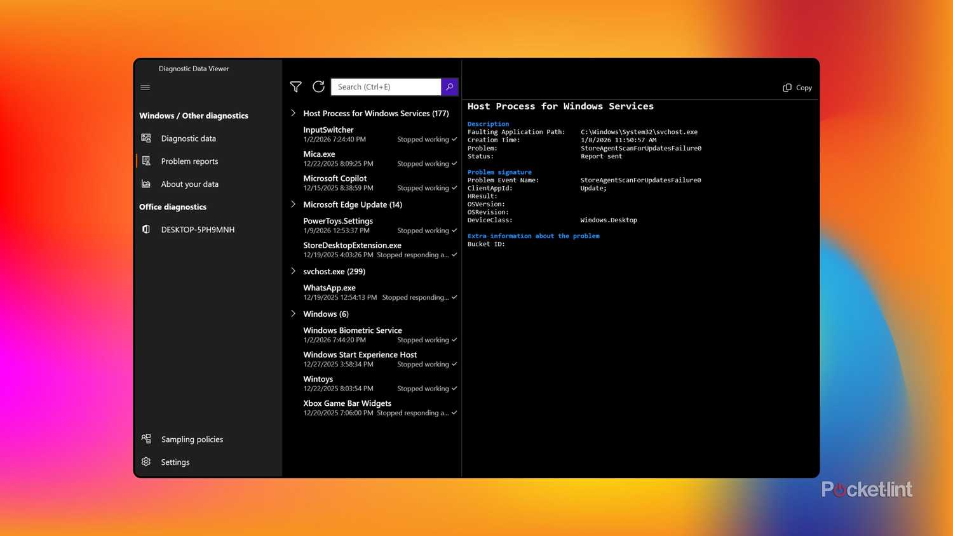The width and height of the screenshot is (953, 536).
Task: Open the filter icon above the report list
Action: (295, 87)
